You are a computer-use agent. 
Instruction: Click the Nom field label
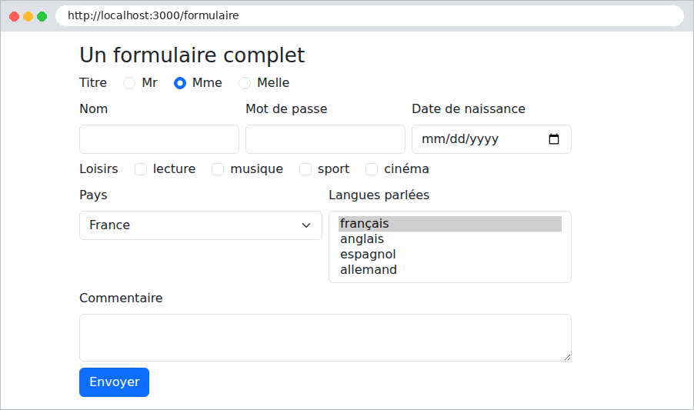click(93, 108)
